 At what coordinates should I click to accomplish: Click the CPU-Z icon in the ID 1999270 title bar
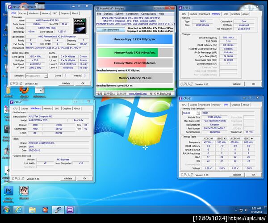coord(10,7)
